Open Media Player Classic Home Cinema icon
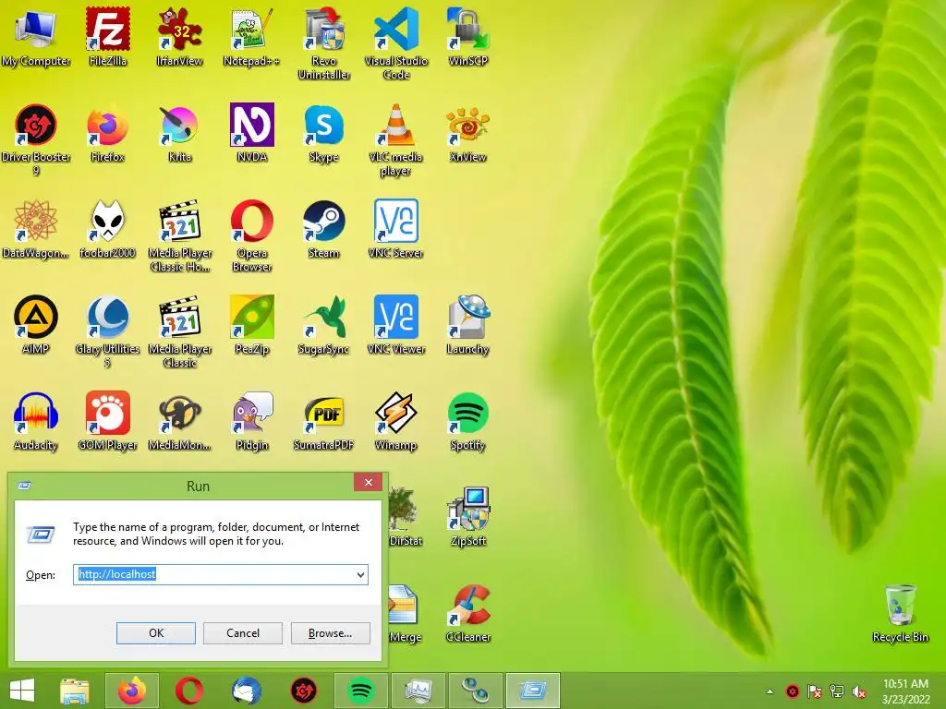The image size is (946, 709). 179,235
